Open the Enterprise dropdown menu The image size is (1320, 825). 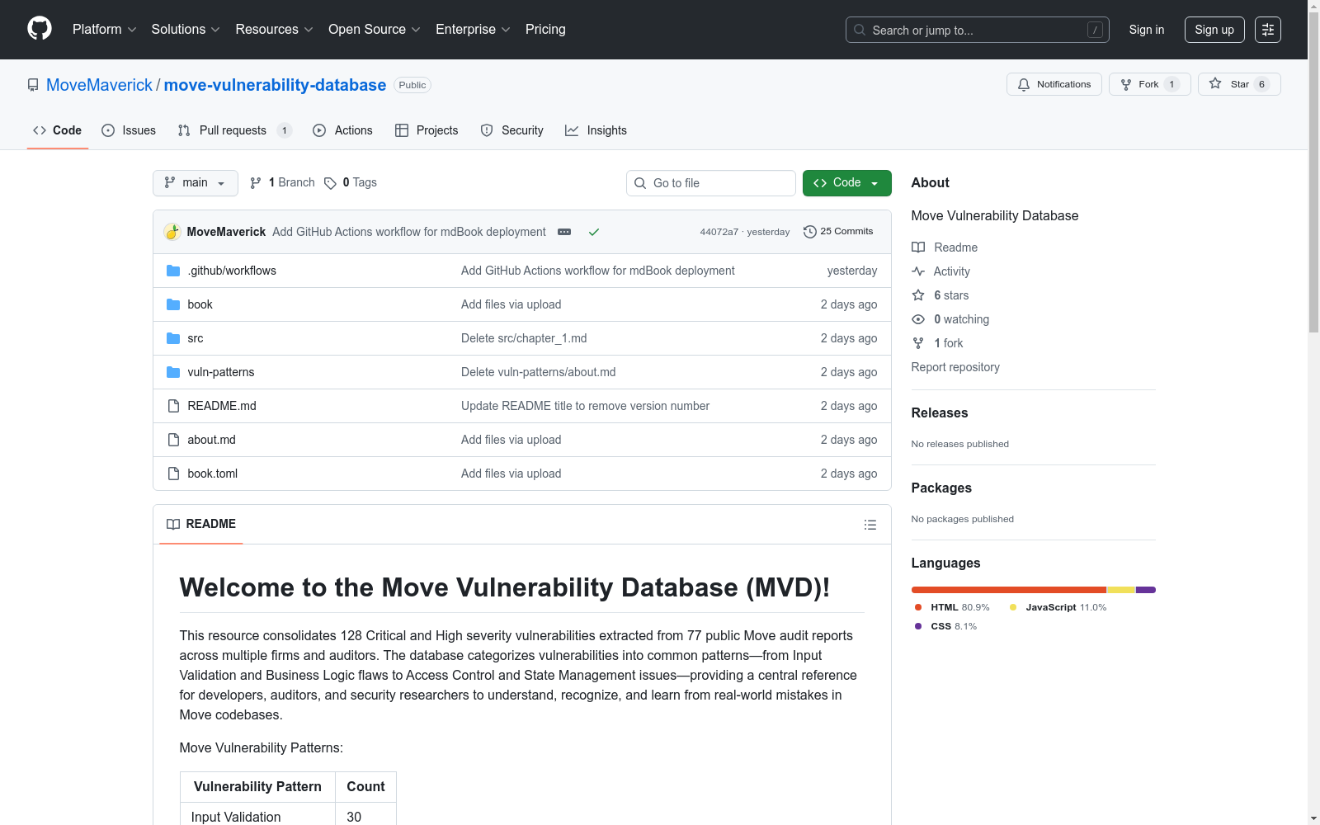pyautogui.click(x=473, y=30)
